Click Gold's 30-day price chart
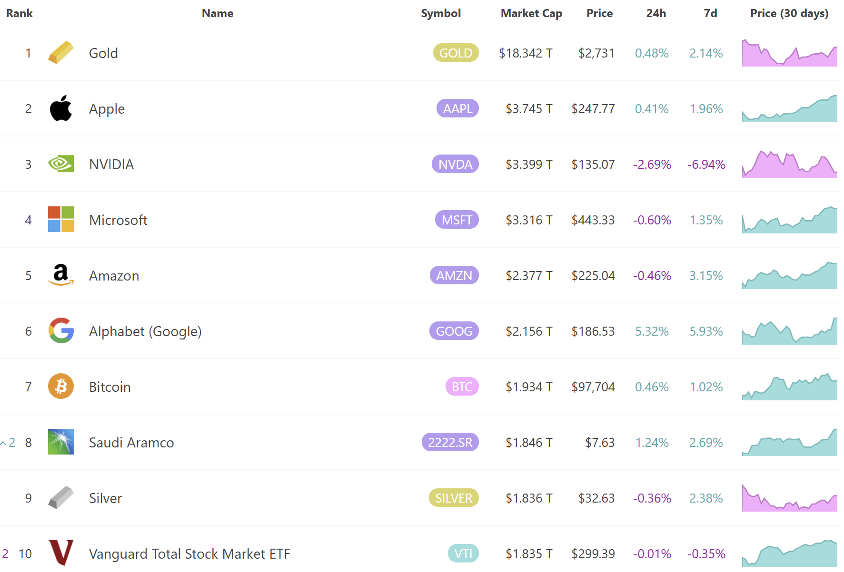This screenshot has height=572, width=844. 789,53
